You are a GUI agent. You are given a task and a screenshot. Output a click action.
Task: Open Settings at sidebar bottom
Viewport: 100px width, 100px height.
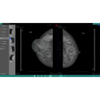coord(4,74)
